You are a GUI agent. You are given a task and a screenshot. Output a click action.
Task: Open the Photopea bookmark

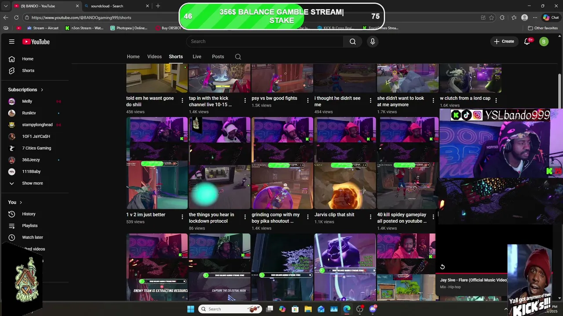[x=129, y=28]
